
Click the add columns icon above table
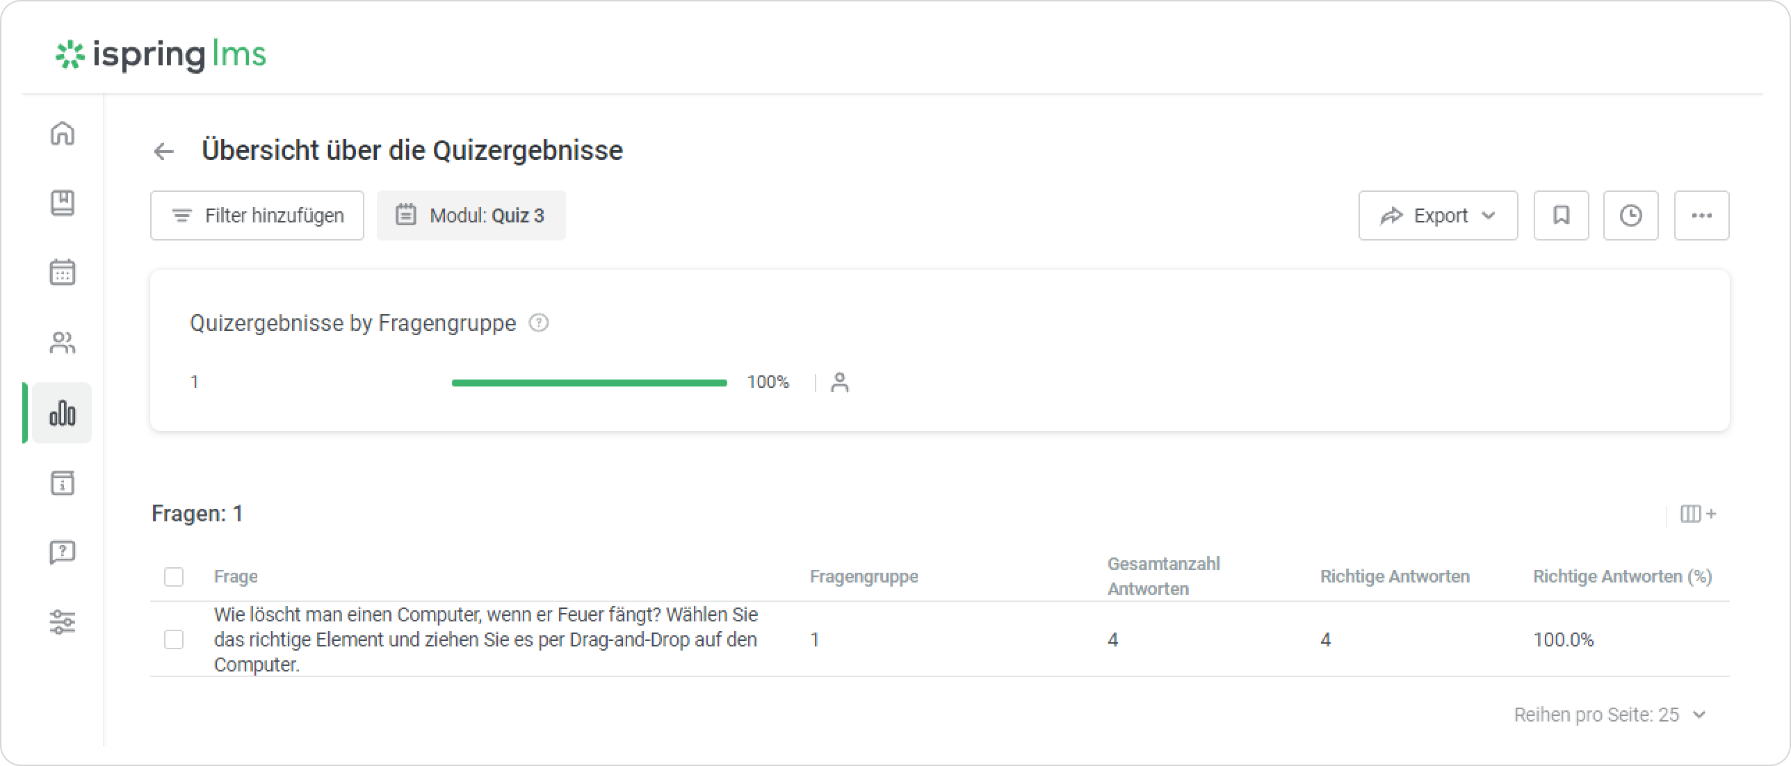tap(1698, 514)
